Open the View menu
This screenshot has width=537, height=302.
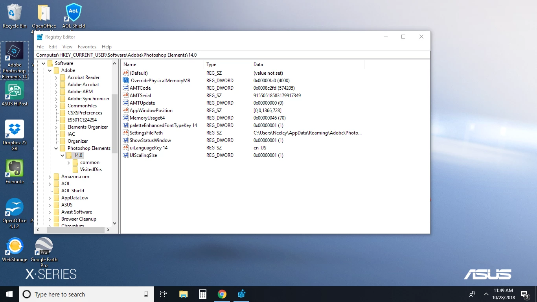[x=67, y=46]
